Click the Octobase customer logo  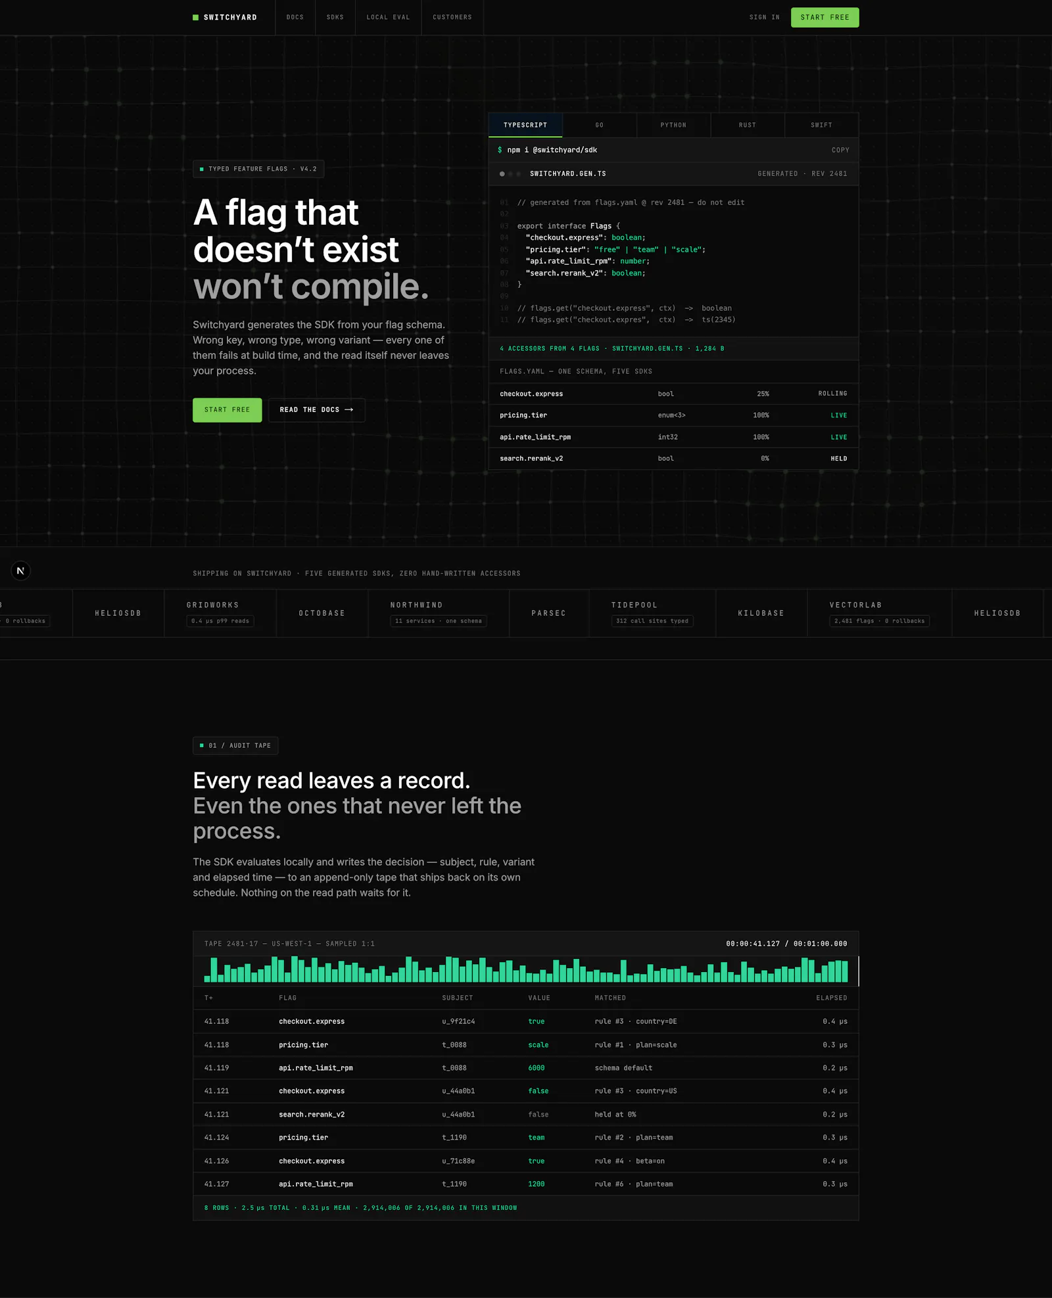pyautogui.click(x=322, y=613)
